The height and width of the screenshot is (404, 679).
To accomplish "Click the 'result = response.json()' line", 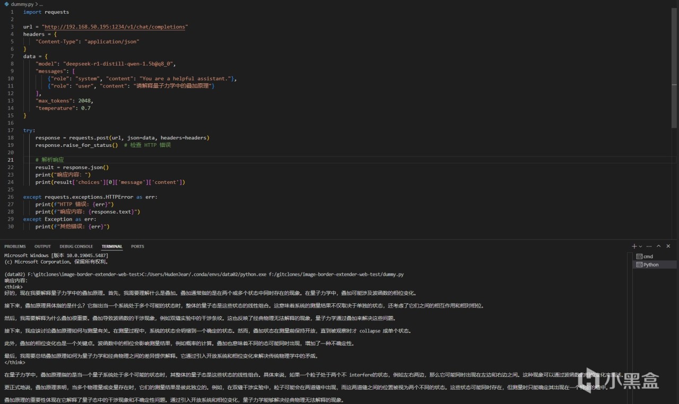I will click(x=72, y=167).
